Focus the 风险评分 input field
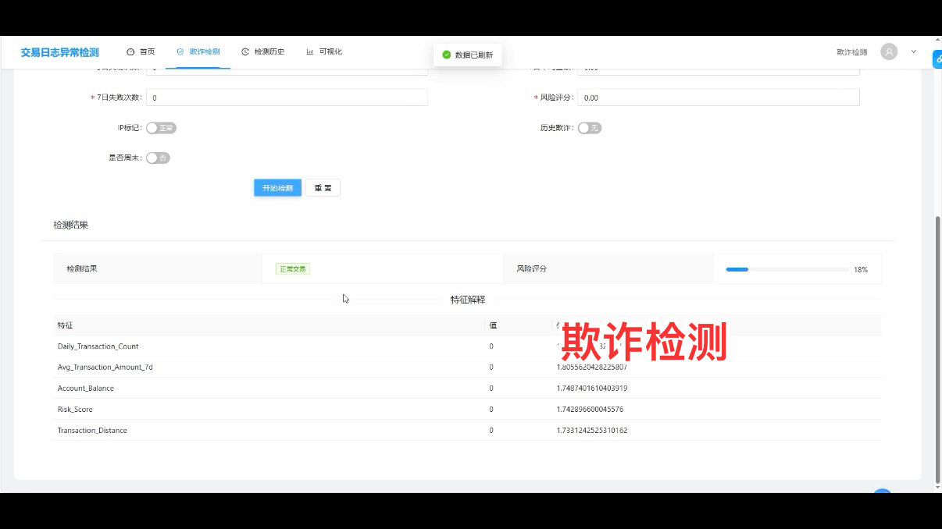This screenshot has height=529, width=942. point(719,98)
